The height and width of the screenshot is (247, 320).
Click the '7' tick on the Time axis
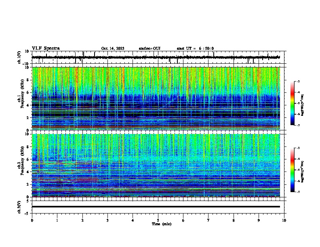(x=208, y=220)
